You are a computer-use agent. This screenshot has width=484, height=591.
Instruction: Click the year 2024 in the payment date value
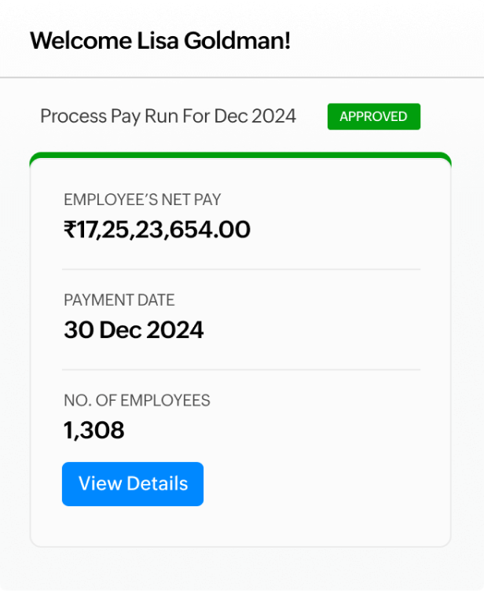click(x=174, y=330)
